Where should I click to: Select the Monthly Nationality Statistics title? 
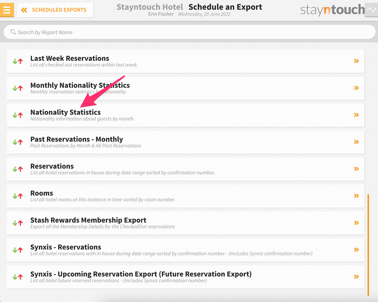(80, 85)
